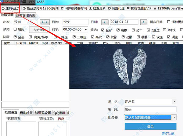This screenshot has height=136, width=183.
Task: Open 设置代理 gear settings
Action: pos(116,8)
